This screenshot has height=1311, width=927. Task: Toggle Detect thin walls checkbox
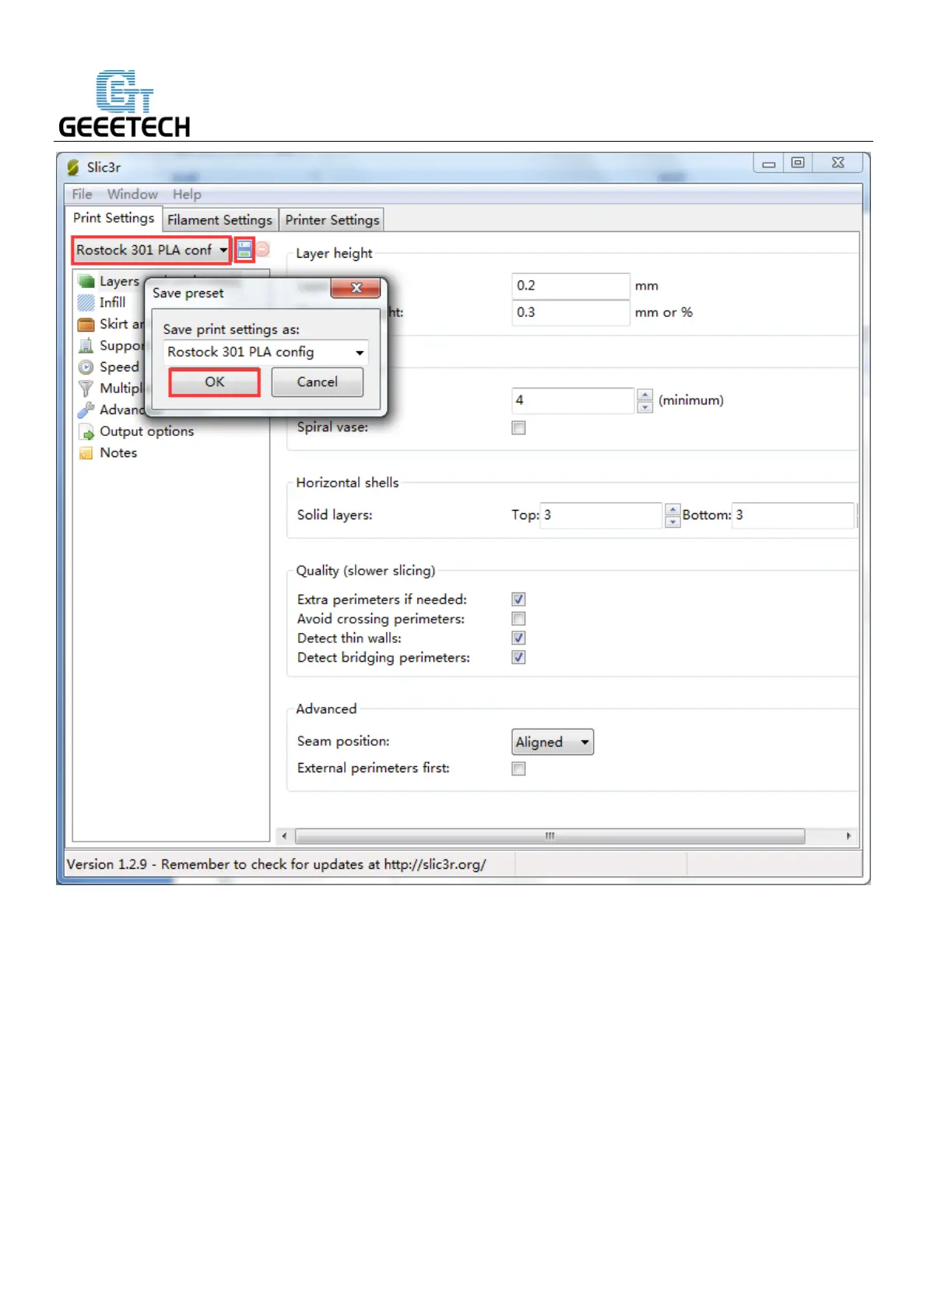[x=518, y=638]
